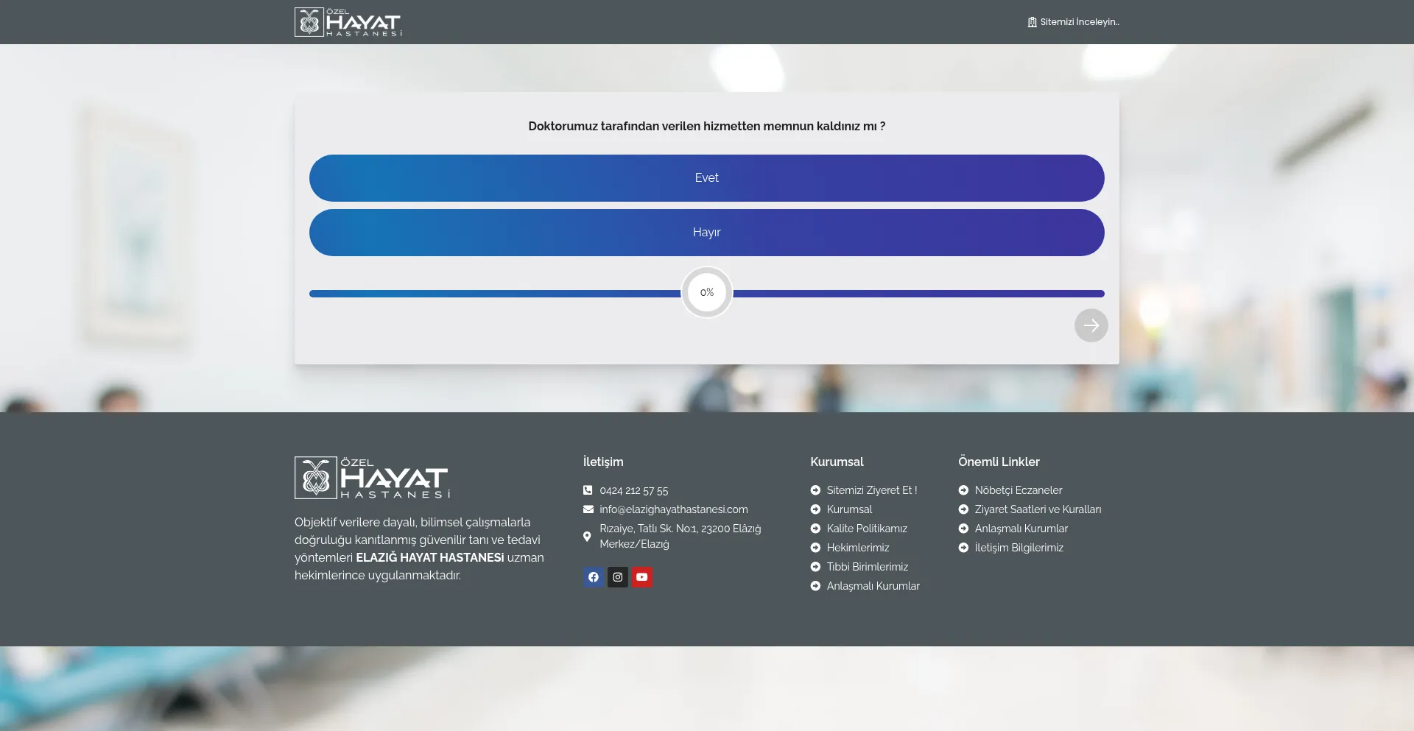Open Tıbbi Birimlerimiz link
Image resolution: width=1414 pixels, height=731 pixels.
[x=867, y=567]
